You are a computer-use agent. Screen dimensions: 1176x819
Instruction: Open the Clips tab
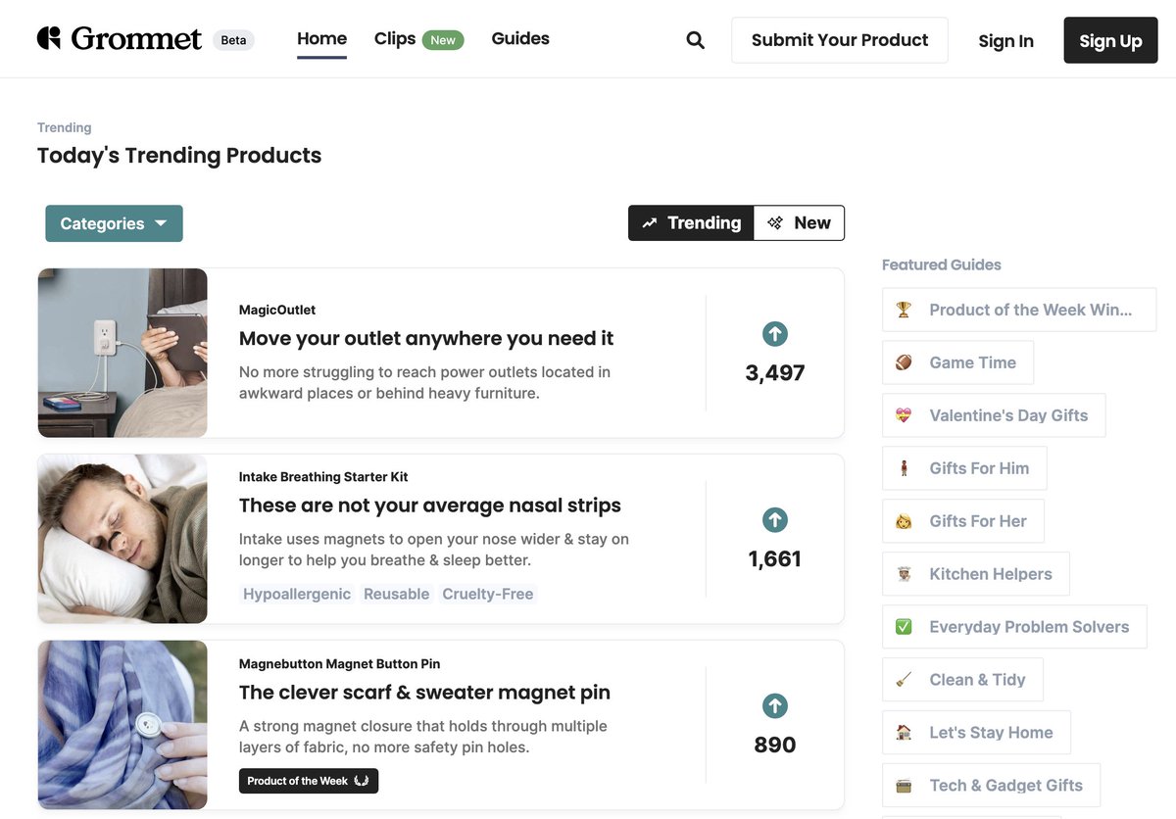395,38
